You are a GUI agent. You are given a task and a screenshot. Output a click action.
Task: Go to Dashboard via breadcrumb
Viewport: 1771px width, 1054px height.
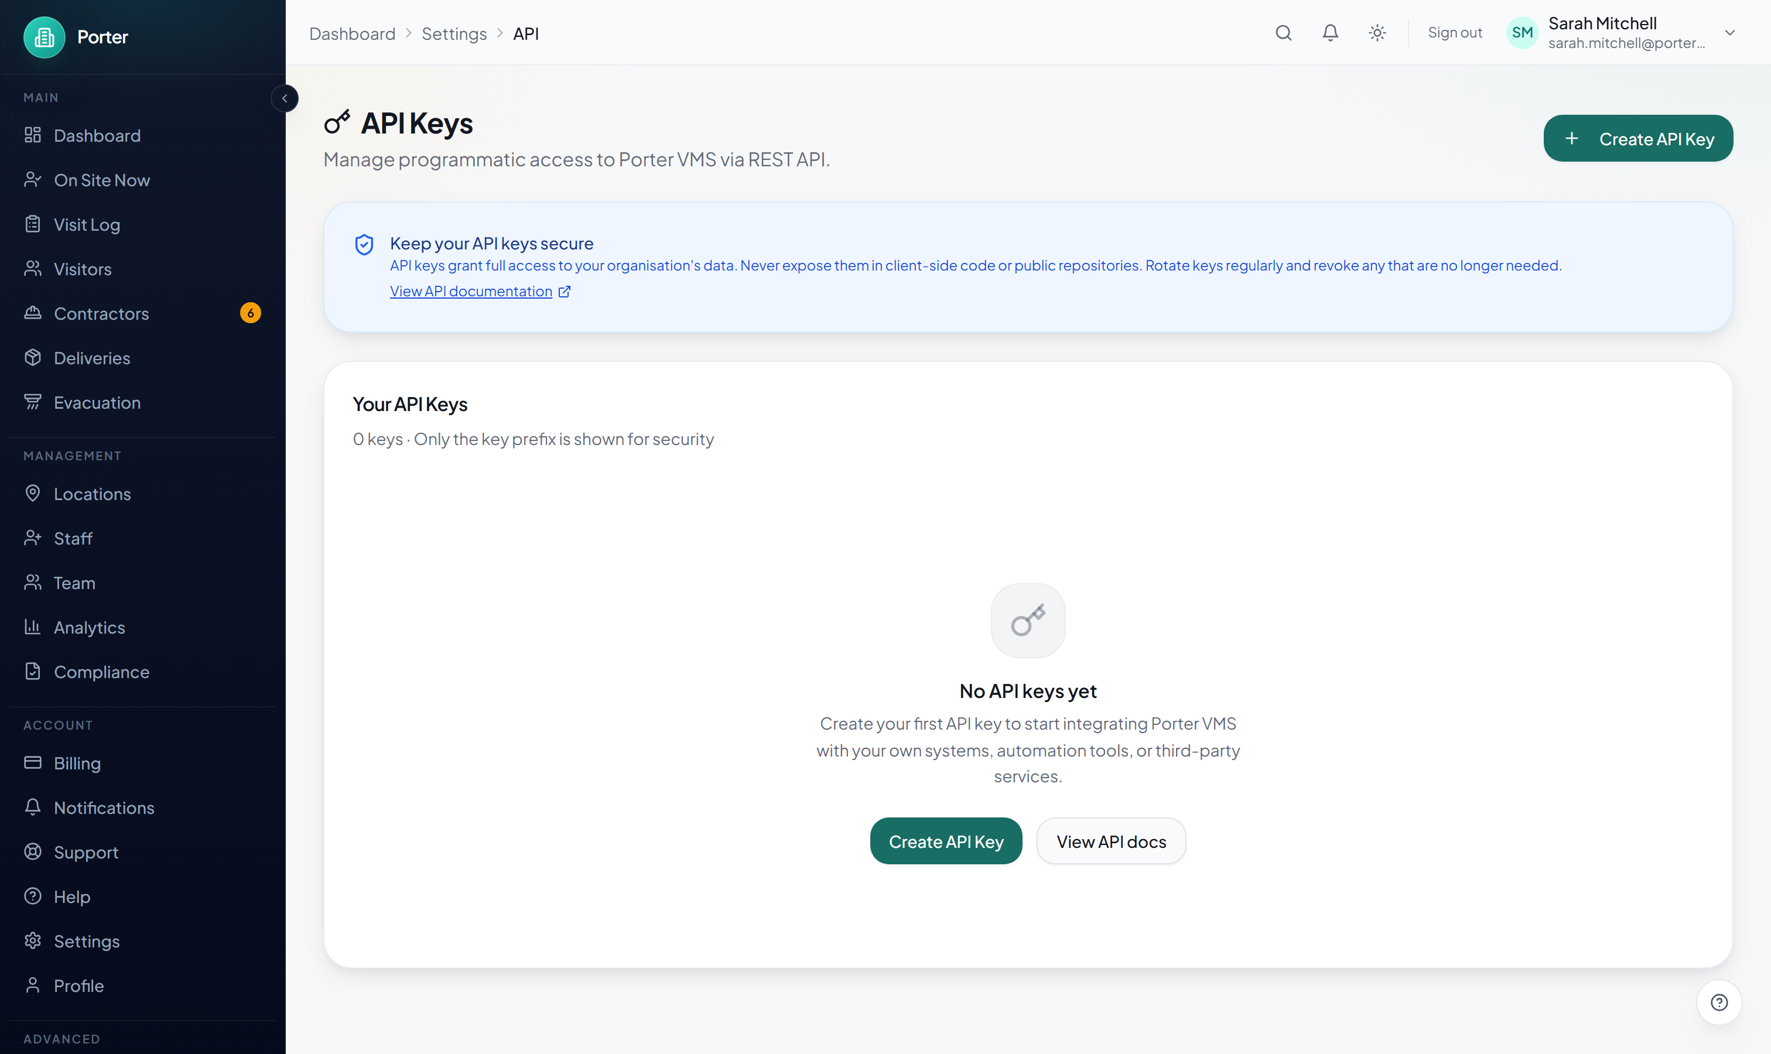(353, 33)
